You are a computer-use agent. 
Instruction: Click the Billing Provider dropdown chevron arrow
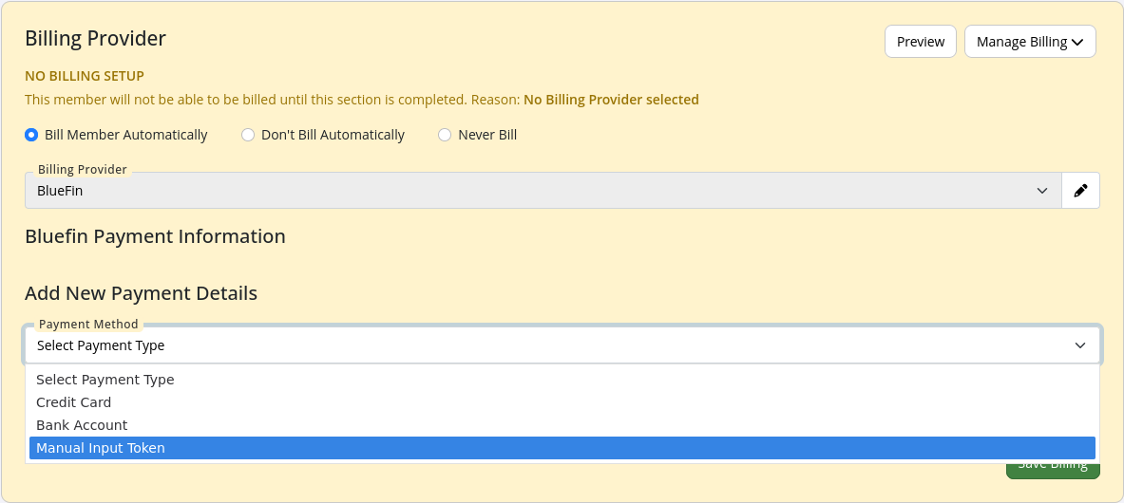[x=1042, y=191]
